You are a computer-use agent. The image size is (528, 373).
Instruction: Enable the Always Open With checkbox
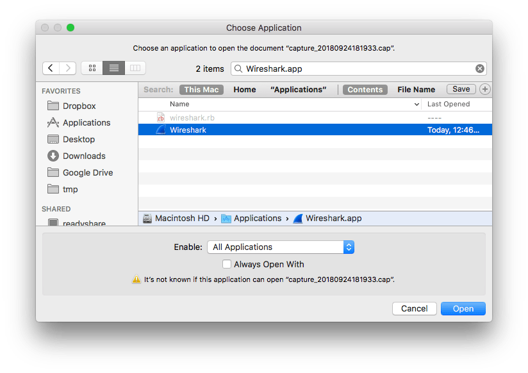(227, 264)
